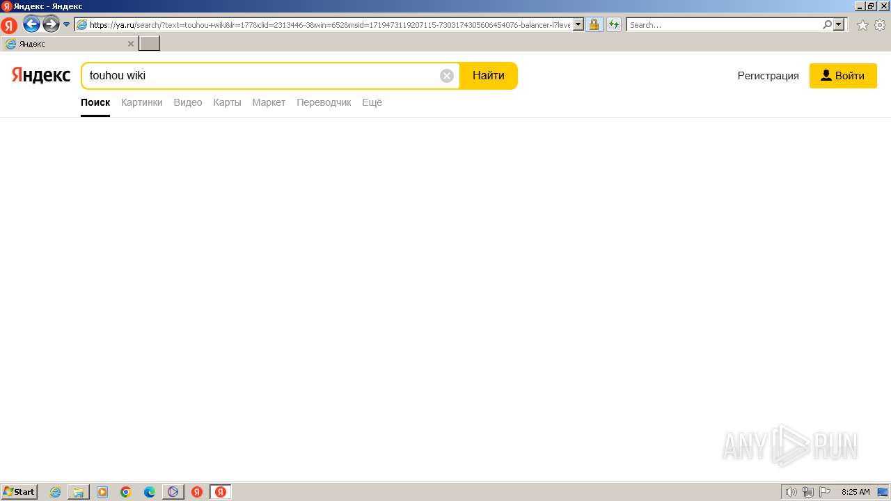Image resolution: width=891 pixels, height=501 pixels.
Task: Open the Маркет tab
Action: click(269, 102)
